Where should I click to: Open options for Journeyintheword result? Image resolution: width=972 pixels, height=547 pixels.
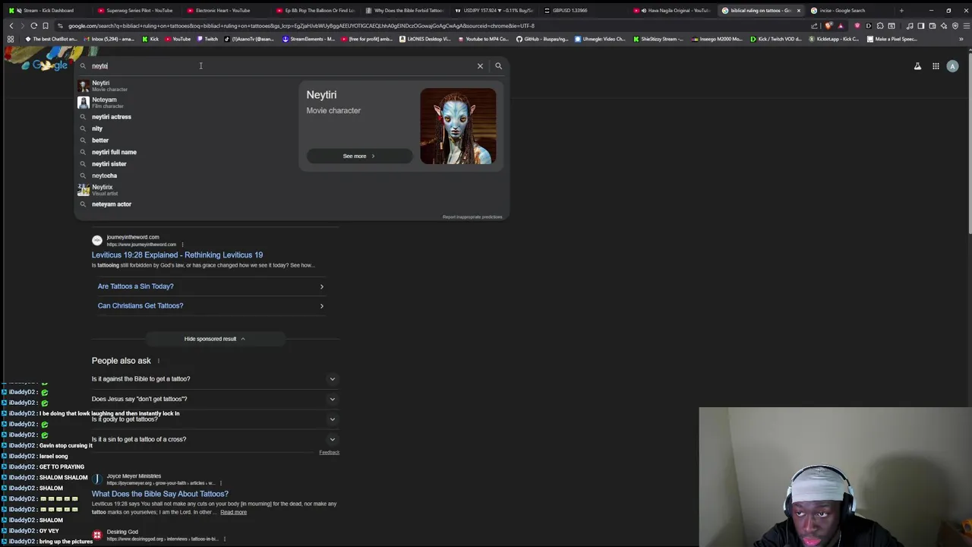(182, 245)
